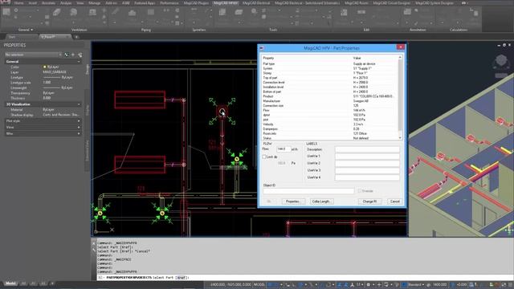This screenshot has width=514, height=289.
Task: Click the command line input area
Action: pyautogui.click(x=305, y=278)
